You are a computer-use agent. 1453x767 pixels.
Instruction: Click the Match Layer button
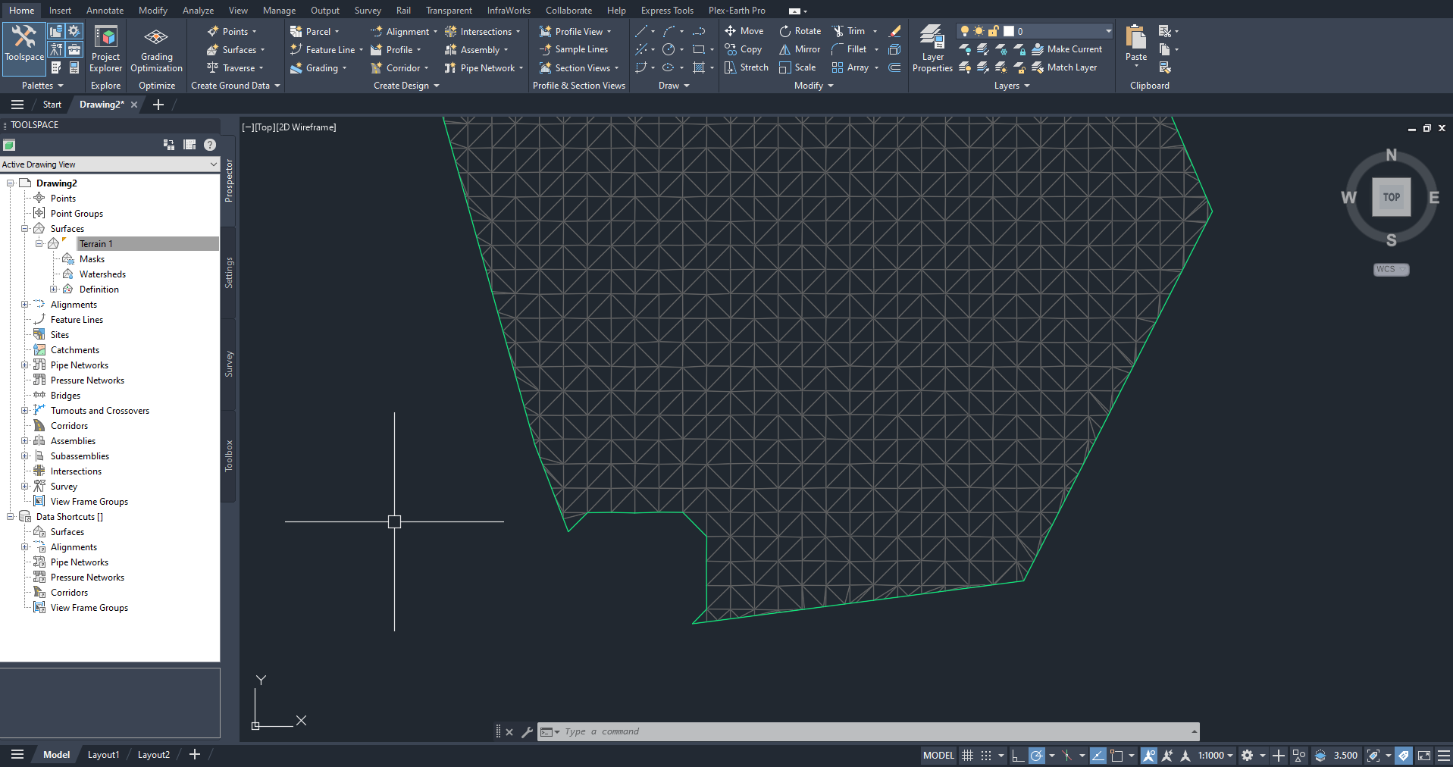pos(1063,67)
